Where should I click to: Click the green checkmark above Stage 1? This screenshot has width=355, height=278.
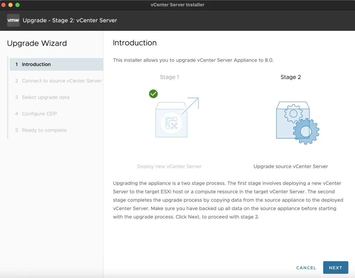coord(153,94)
